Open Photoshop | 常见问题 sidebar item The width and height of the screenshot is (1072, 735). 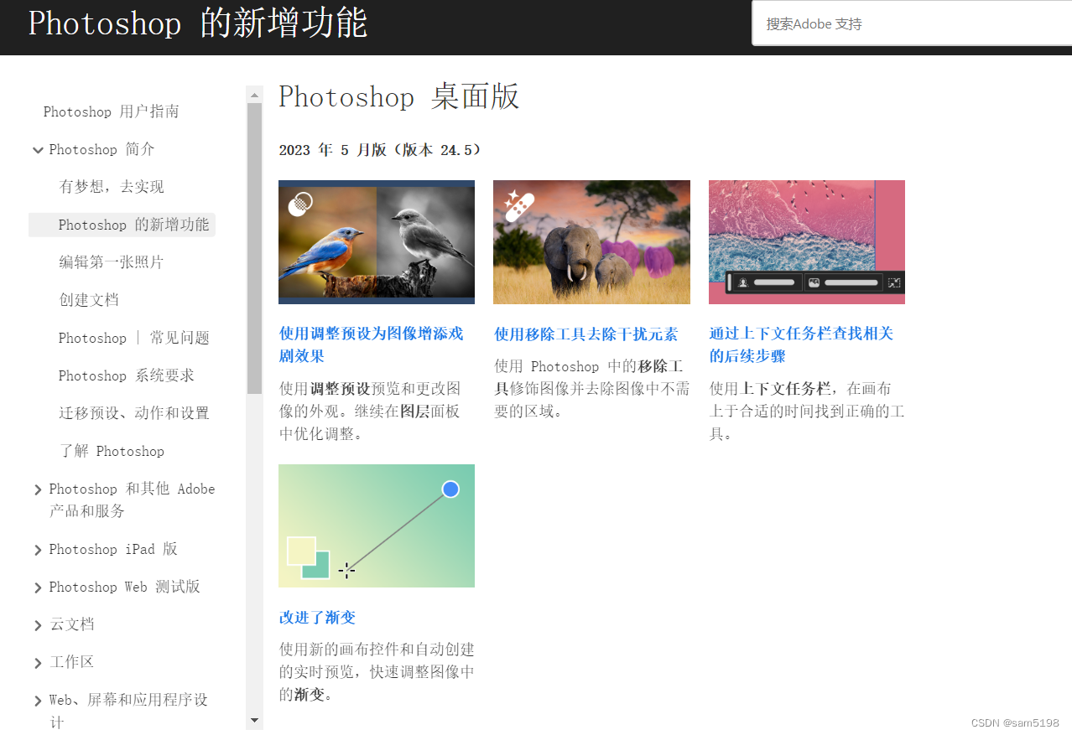point(134,338)
